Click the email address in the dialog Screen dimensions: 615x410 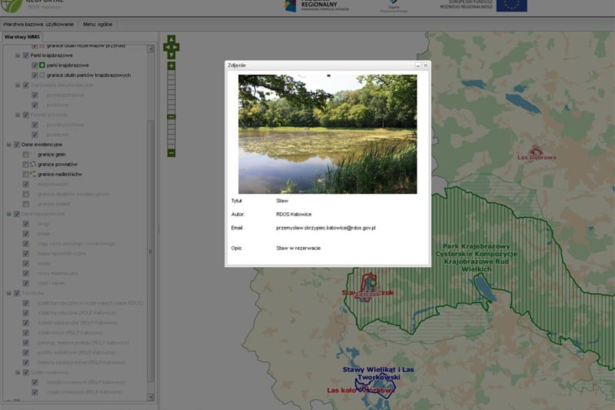tap(326, 228)
